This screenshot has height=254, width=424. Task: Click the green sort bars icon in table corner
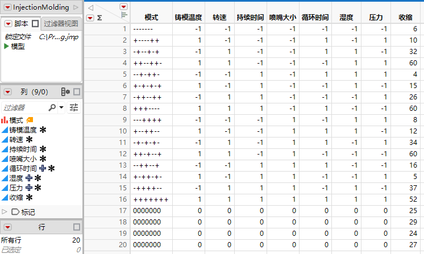pyautogui.click(x=124, y=15)
